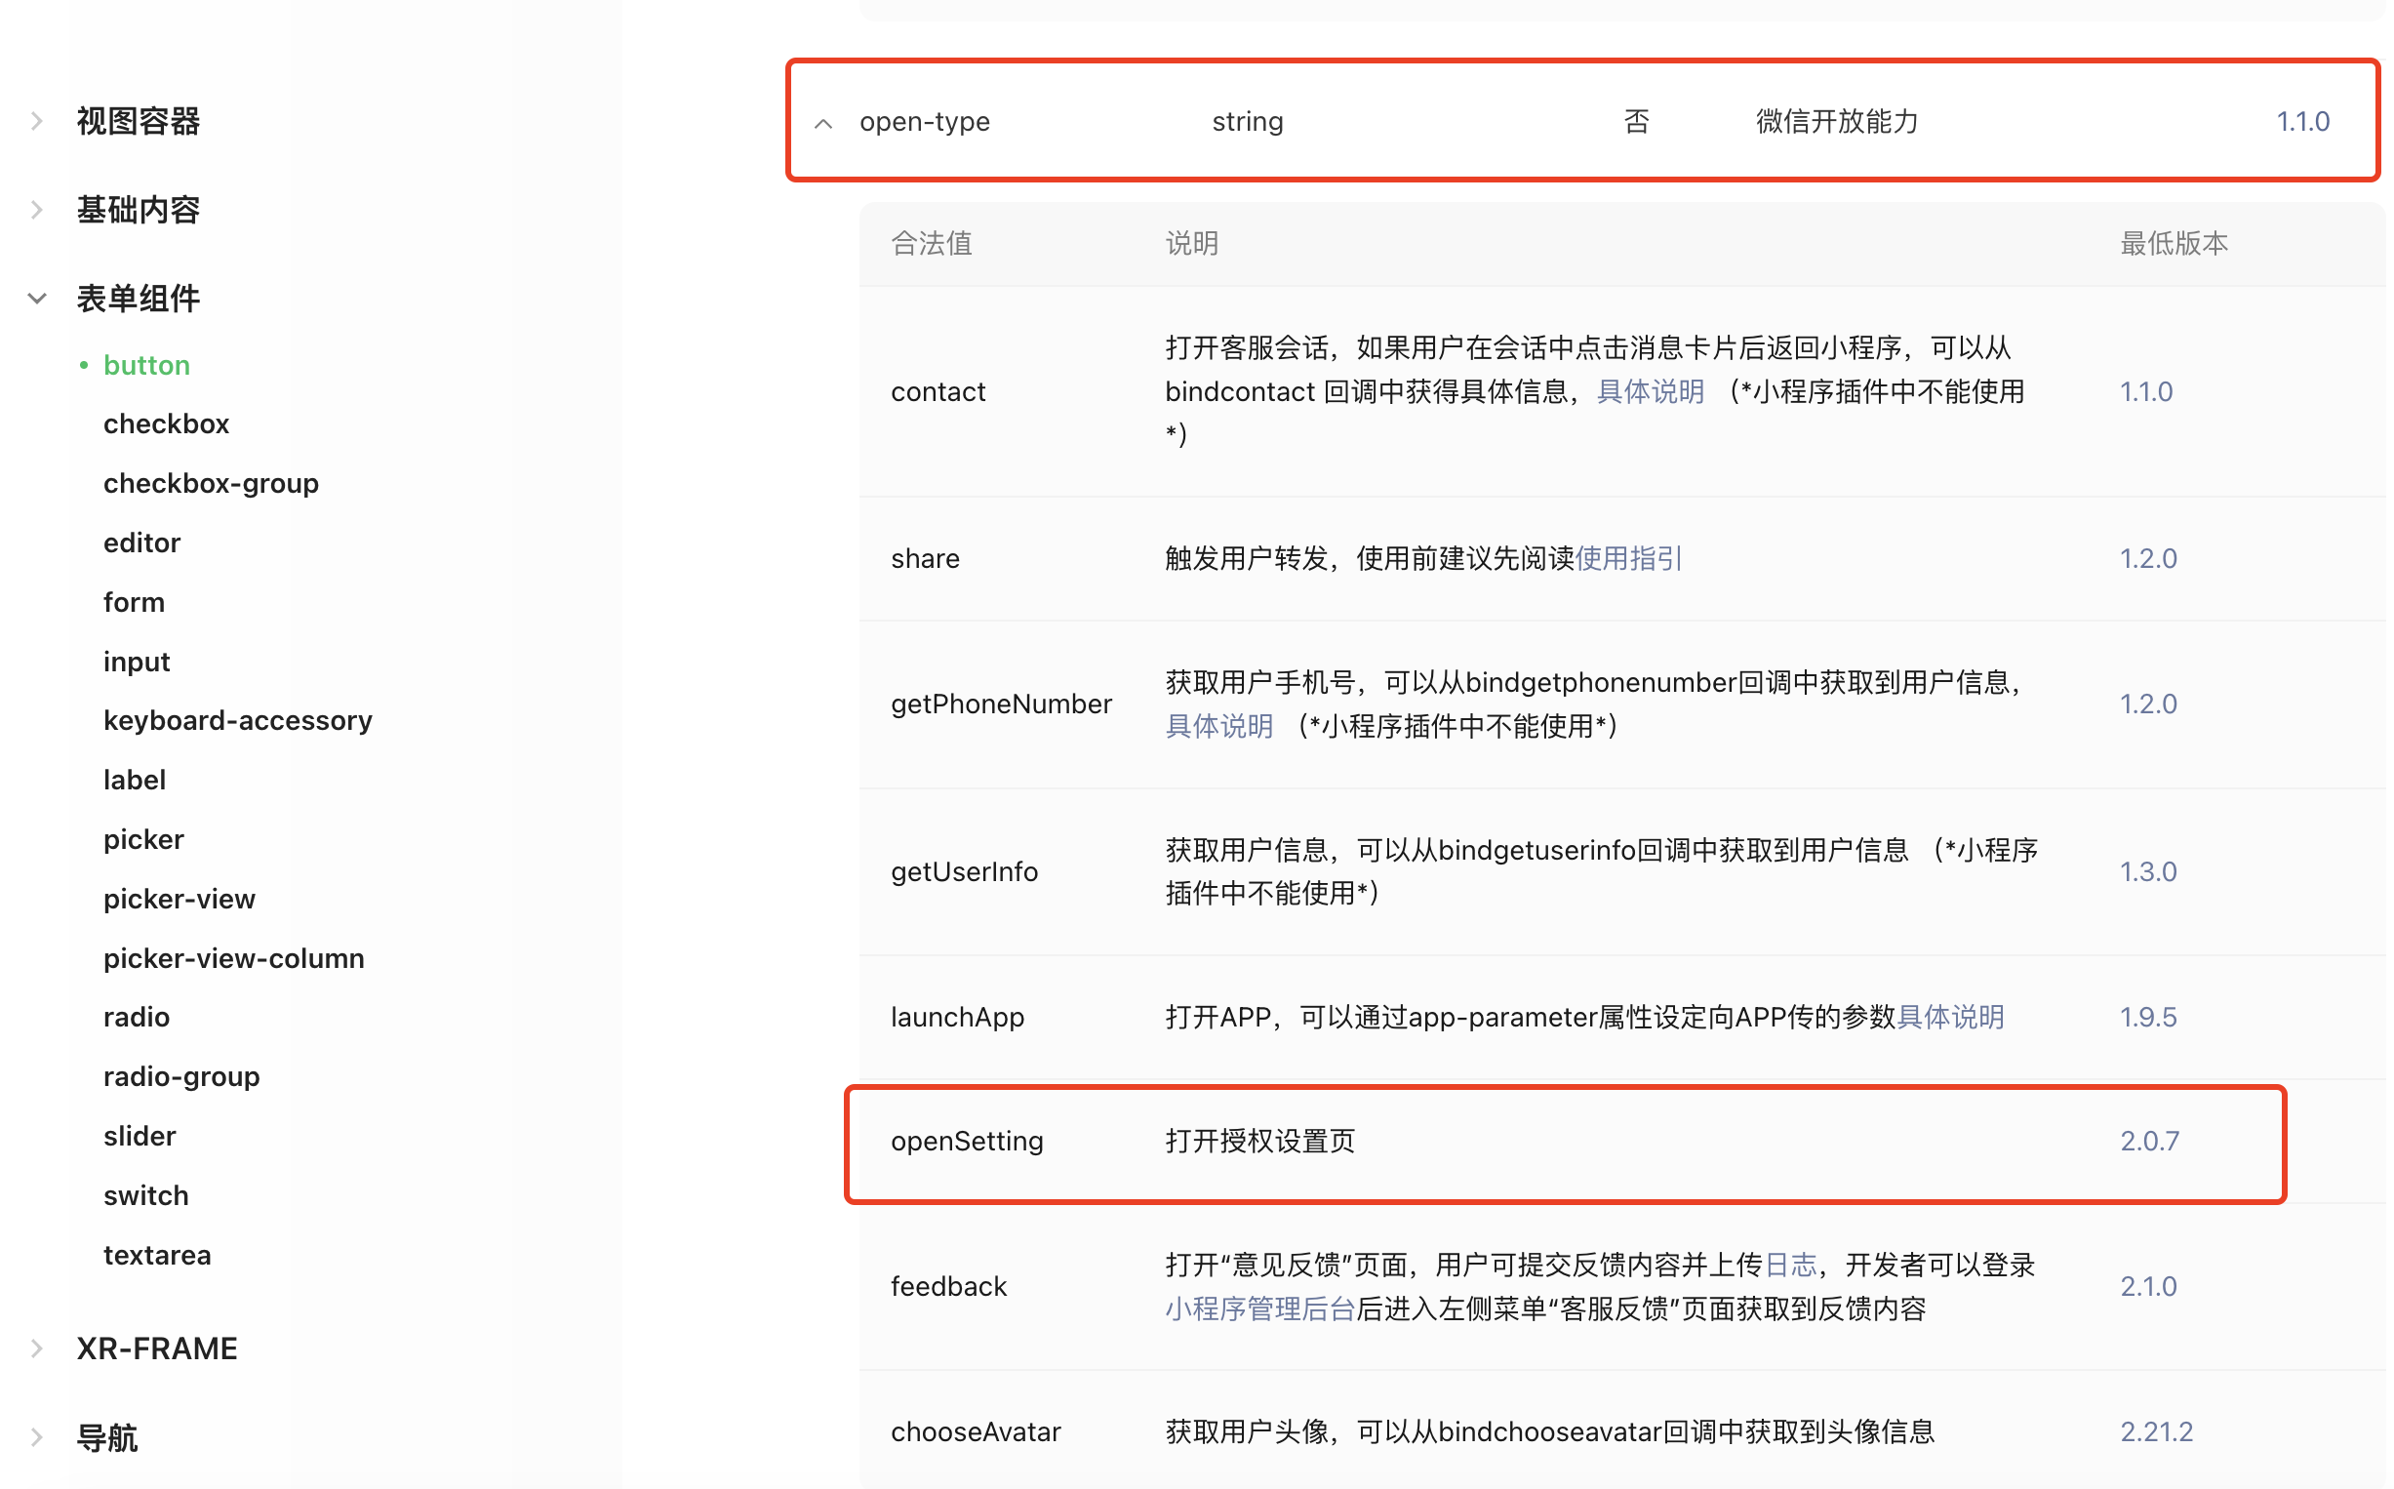
Task: Go to the picker-view-column page
Action: click(233, 958)
